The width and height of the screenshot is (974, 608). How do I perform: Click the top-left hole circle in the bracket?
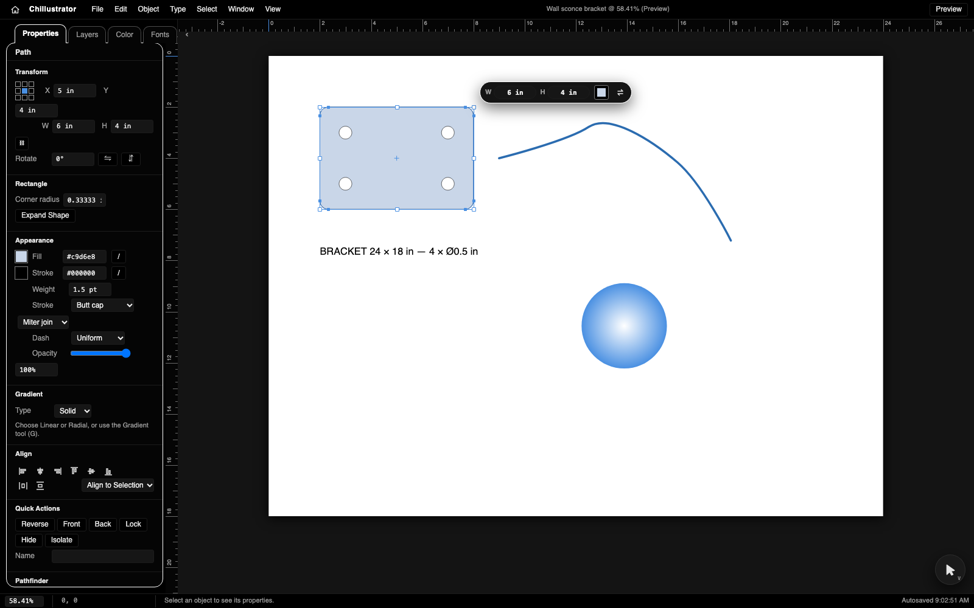pos(345,133)
